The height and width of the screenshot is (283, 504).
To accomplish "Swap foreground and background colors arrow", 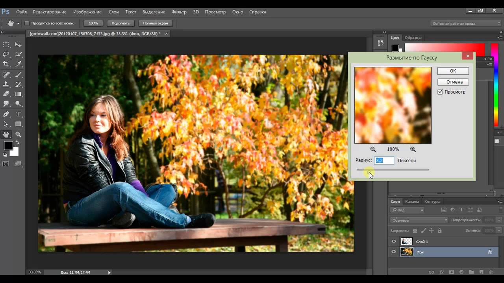I will (x=17, y=142).
